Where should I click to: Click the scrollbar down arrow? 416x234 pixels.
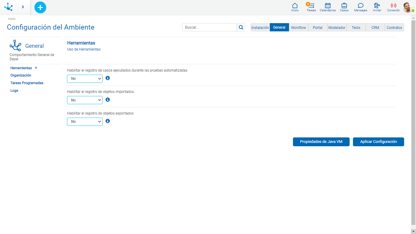click(x=413, y=232)
